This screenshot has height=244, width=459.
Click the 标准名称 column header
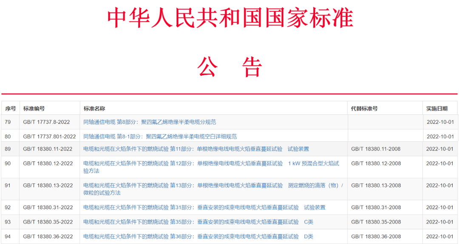[94, 109]
